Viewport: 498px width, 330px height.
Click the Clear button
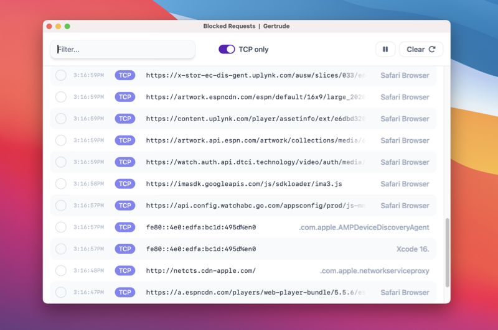[421, 50]
